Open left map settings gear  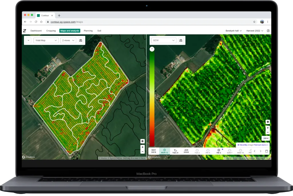point(142,141)
